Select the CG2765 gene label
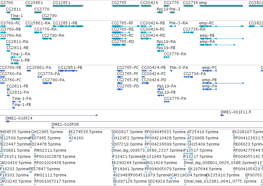263x186 pixels. coord(119,3)
